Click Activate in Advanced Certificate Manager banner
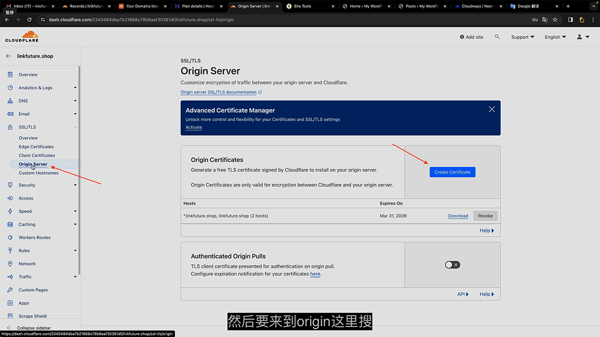600x337 pixels. (193, 127)
